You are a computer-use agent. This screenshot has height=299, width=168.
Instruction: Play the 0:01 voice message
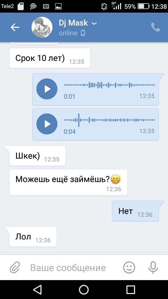pyautogui.click(x=47, y=89)
